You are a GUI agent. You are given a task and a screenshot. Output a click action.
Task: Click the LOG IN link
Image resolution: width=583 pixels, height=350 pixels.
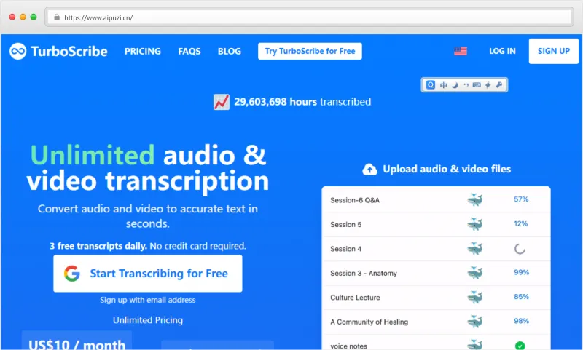coord(502,51)
